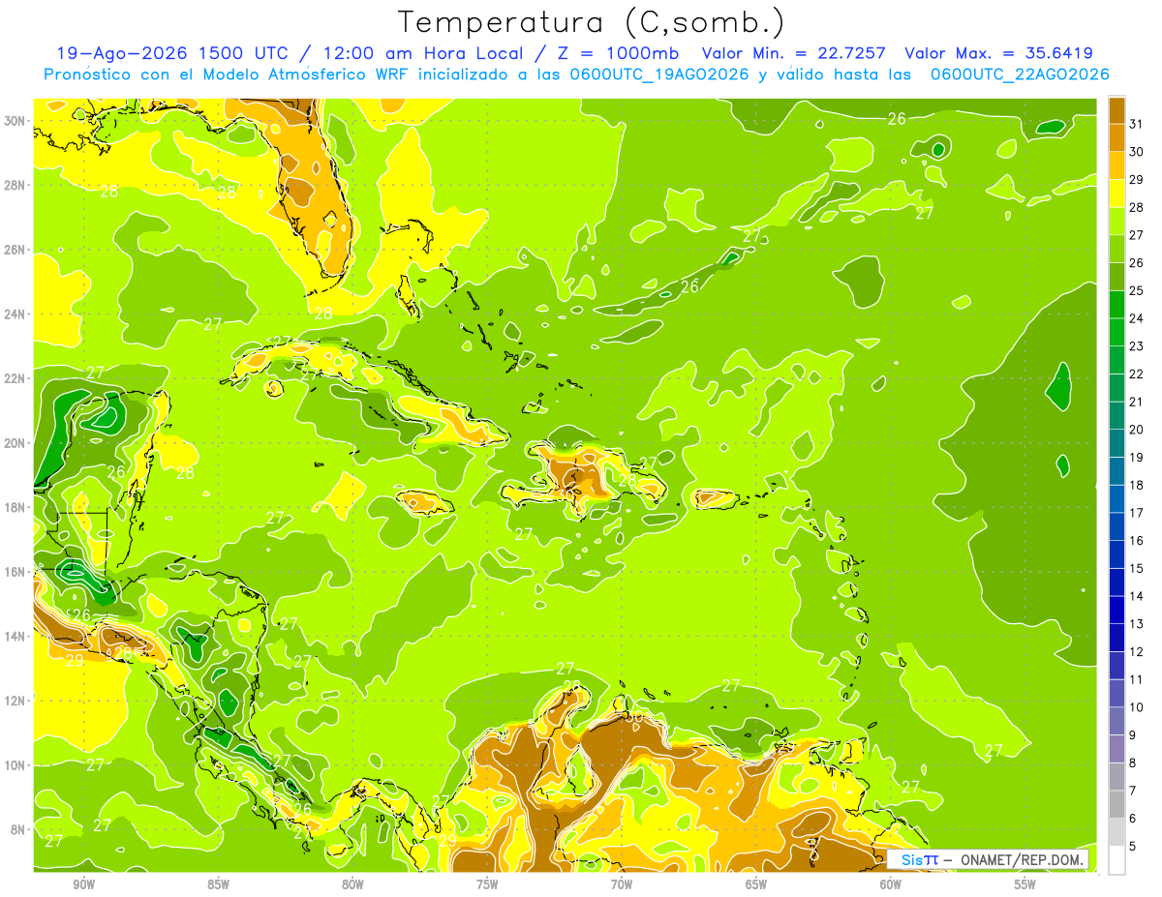Click the color legend label 26
The image size is (1162, 897).
point(1137,263)
